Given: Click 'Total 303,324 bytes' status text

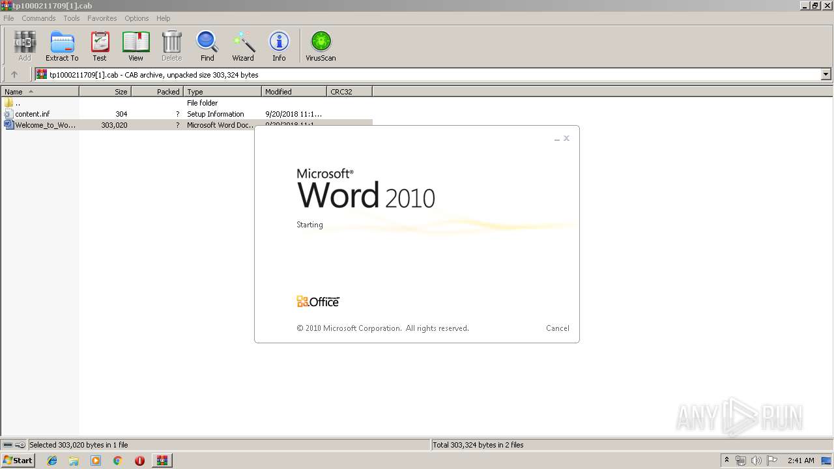Looking at the screenshot, I should coord(478,445).
